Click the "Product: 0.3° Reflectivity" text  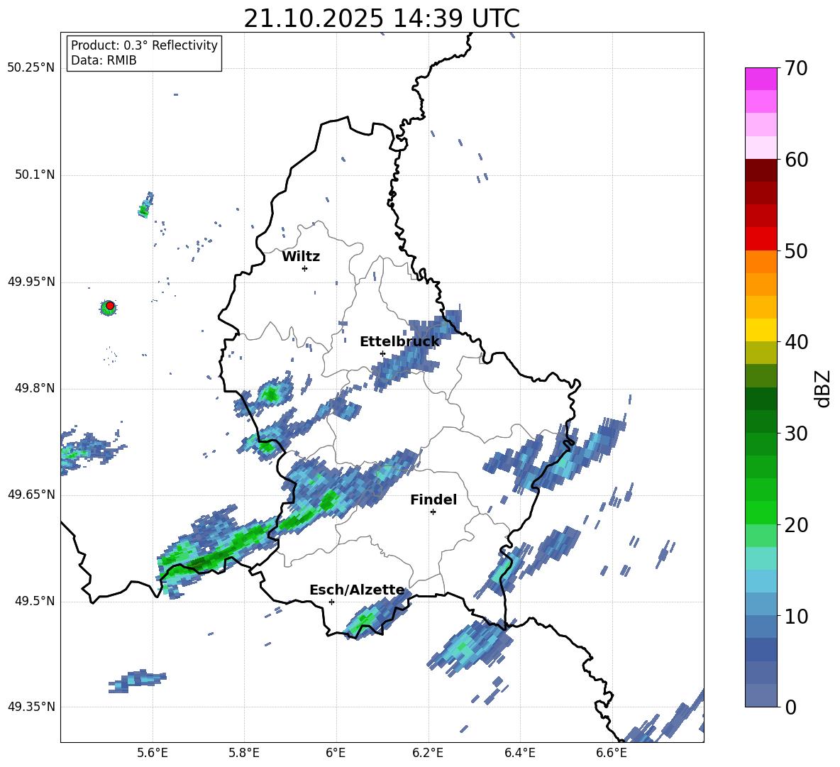(x=144, y=45)
